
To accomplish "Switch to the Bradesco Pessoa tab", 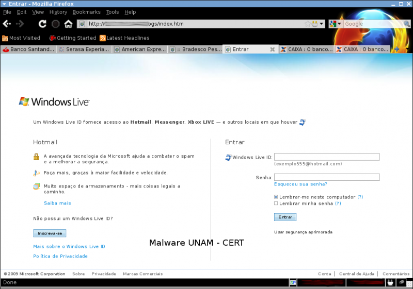I will [196, 49].
